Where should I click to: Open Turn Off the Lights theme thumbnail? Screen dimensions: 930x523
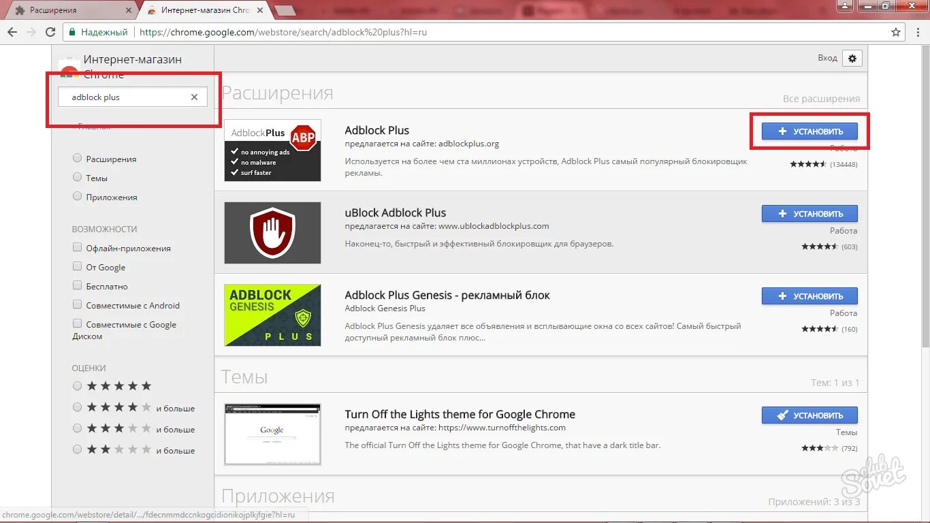(272, 434)
